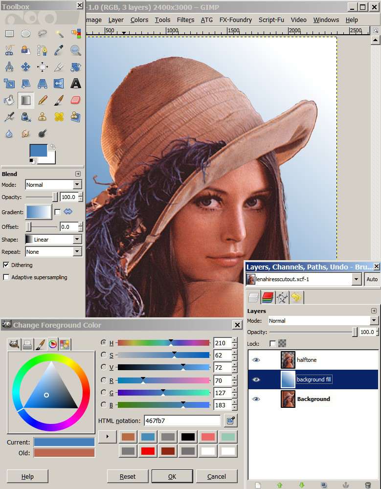Viewport: 381px width, 489px height.
Task: Click the Help button in color dialog
Action: pos(27,476)
